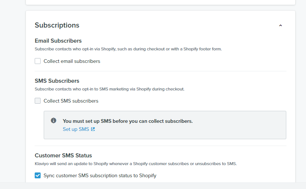Enable the Collect email subscribers checkbox
Image resolution: width=306 pixels, height=189 pixels.
click(38, 61)
